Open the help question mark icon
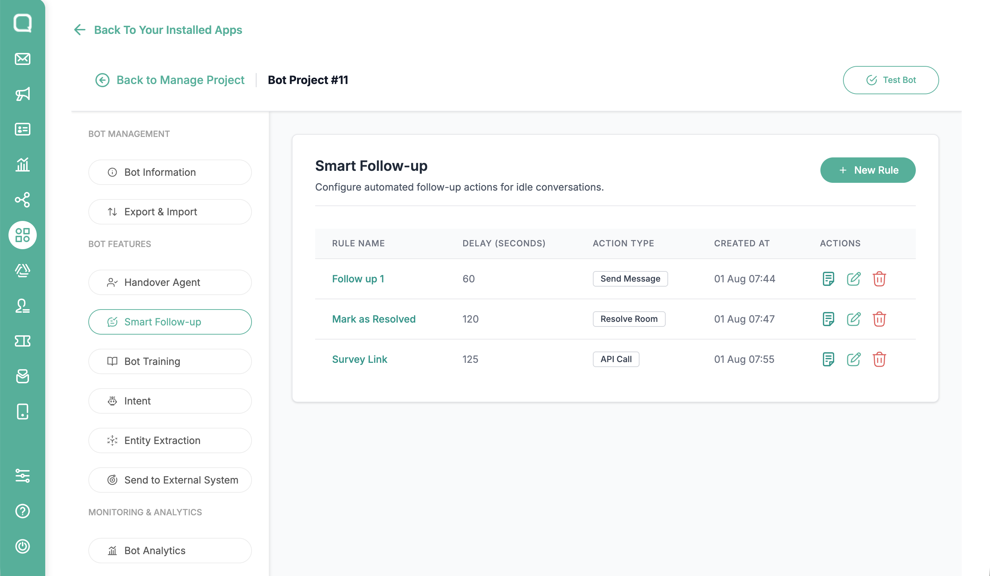This screenshot has height=576, width=990. point(22,511)
